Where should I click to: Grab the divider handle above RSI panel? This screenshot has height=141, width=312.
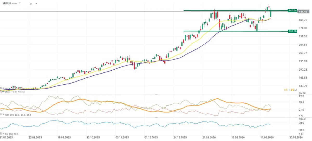click(156, 117)
